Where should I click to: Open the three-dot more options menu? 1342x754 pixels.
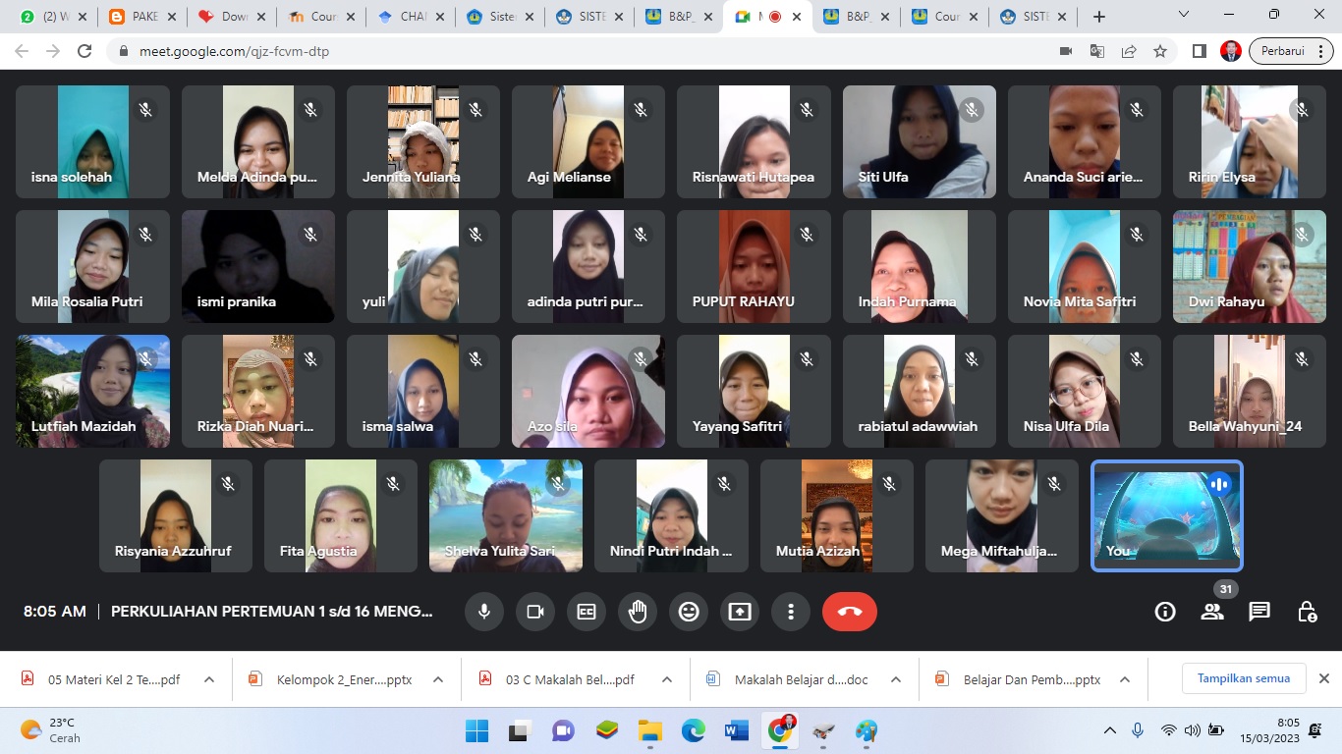pyautogui.click(x=791, y=612)
